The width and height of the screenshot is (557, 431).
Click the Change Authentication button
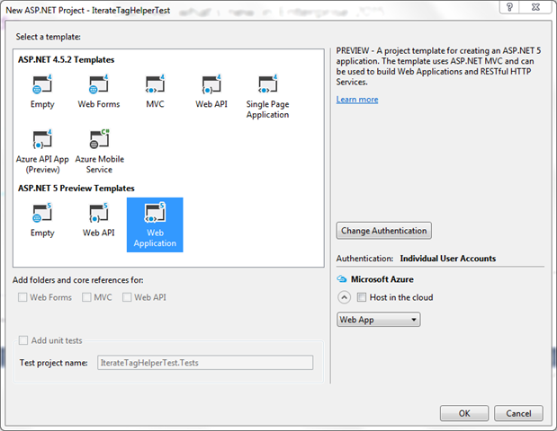point(384,231)
